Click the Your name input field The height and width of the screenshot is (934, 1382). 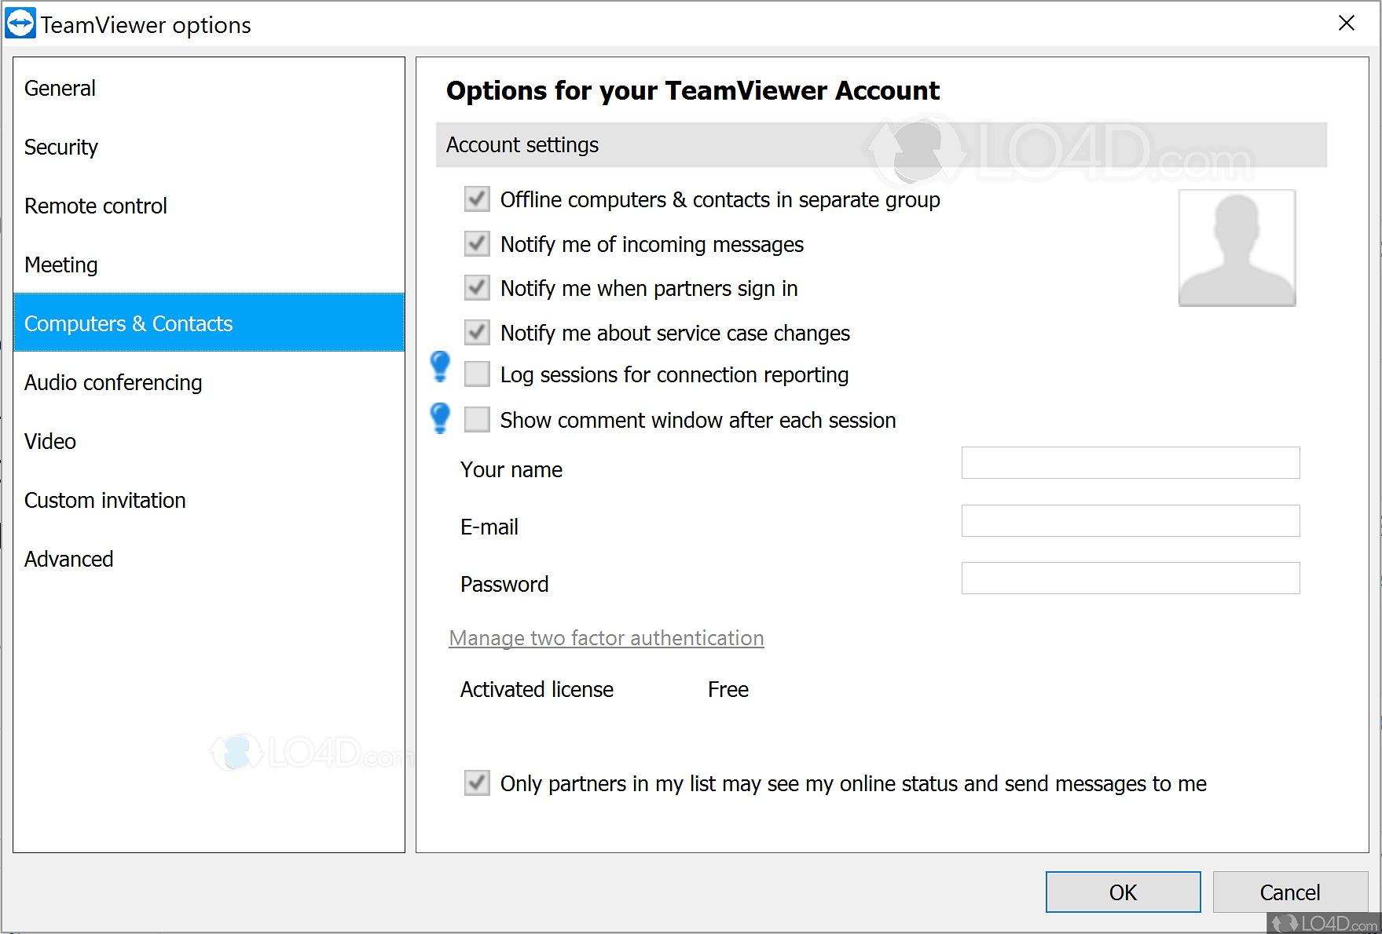pos(1130,463)
